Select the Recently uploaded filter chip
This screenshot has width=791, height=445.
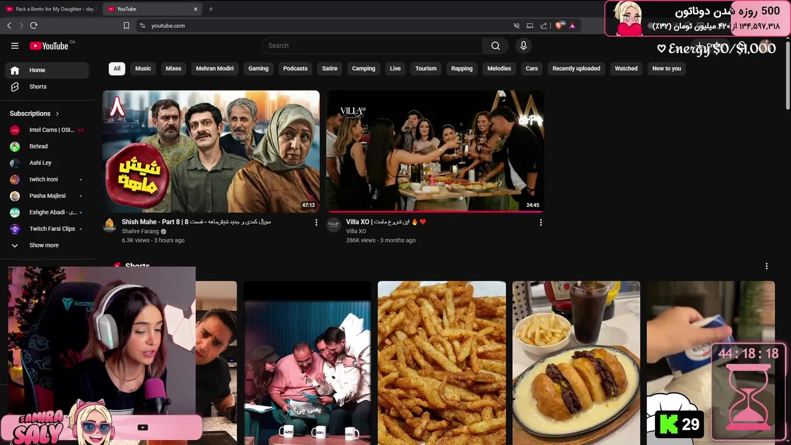coord(576,69)
